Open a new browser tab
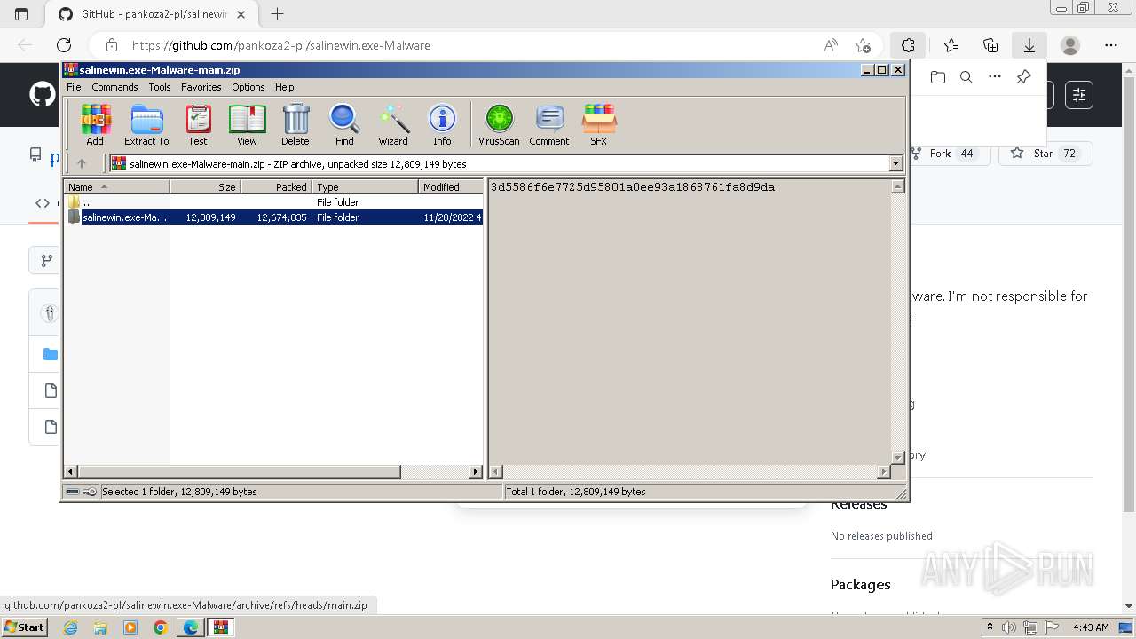 click(x=277, y=14)
